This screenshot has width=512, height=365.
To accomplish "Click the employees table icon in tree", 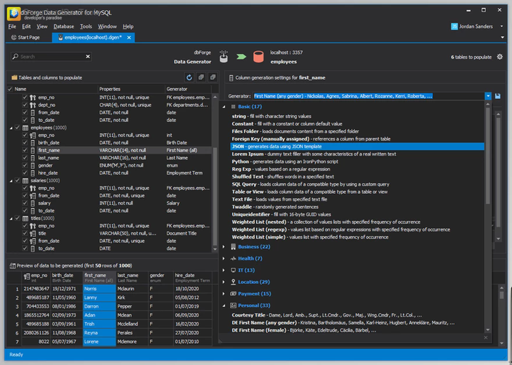I will pos(25,128).
